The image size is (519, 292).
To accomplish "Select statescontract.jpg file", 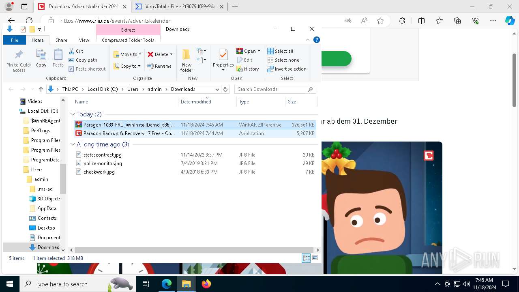I will tap(195, 155).
